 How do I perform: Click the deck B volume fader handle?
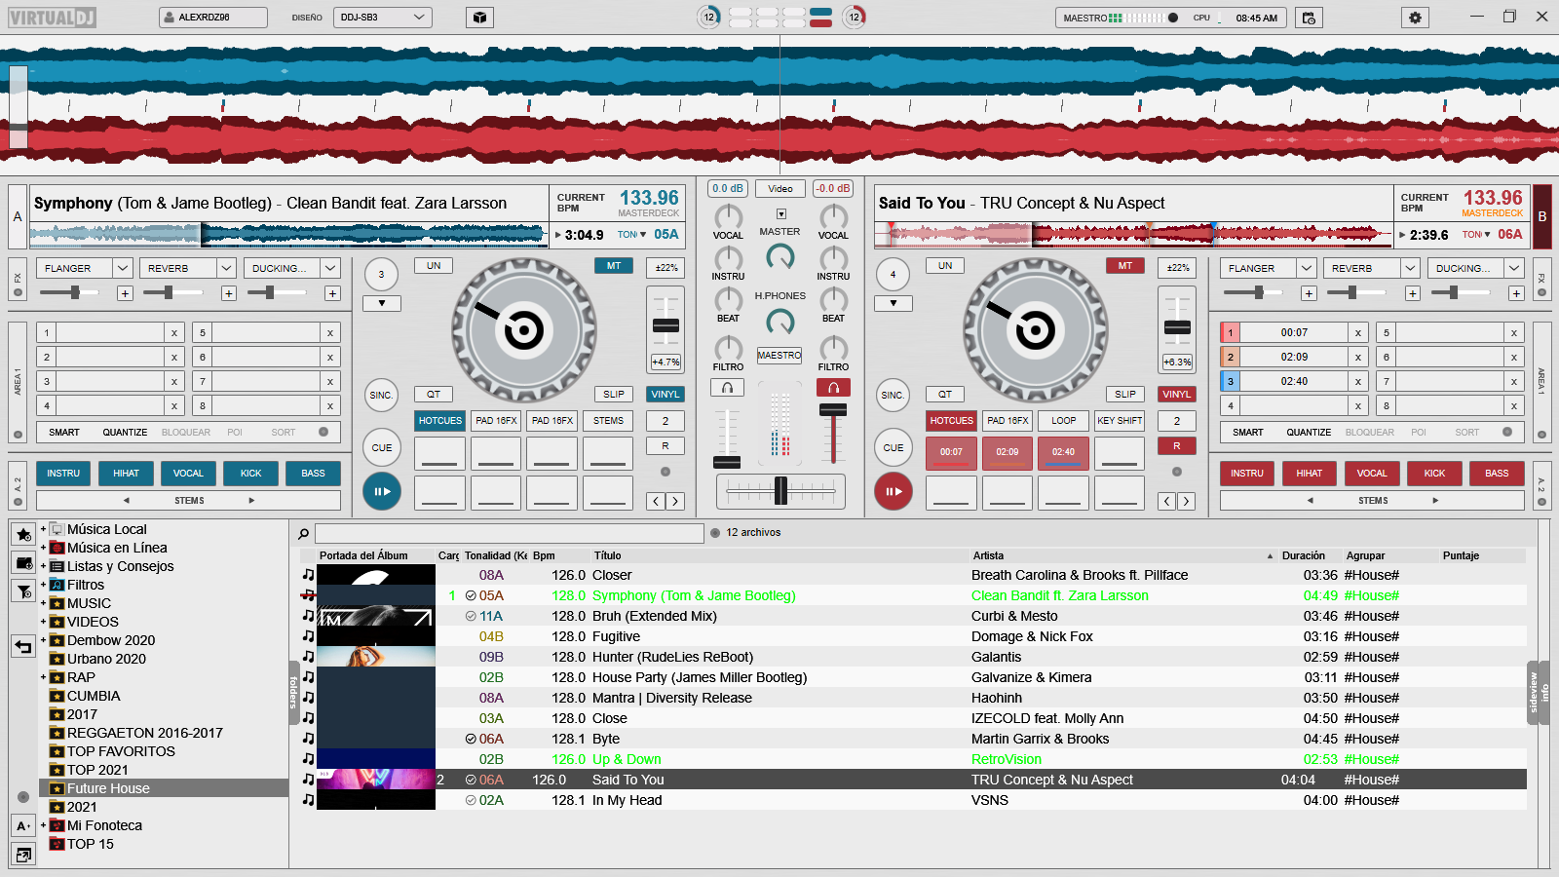click(x=833, y=410)
